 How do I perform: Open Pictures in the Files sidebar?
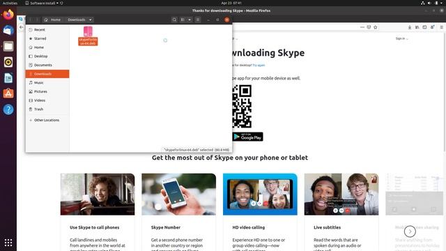[47, 91]
